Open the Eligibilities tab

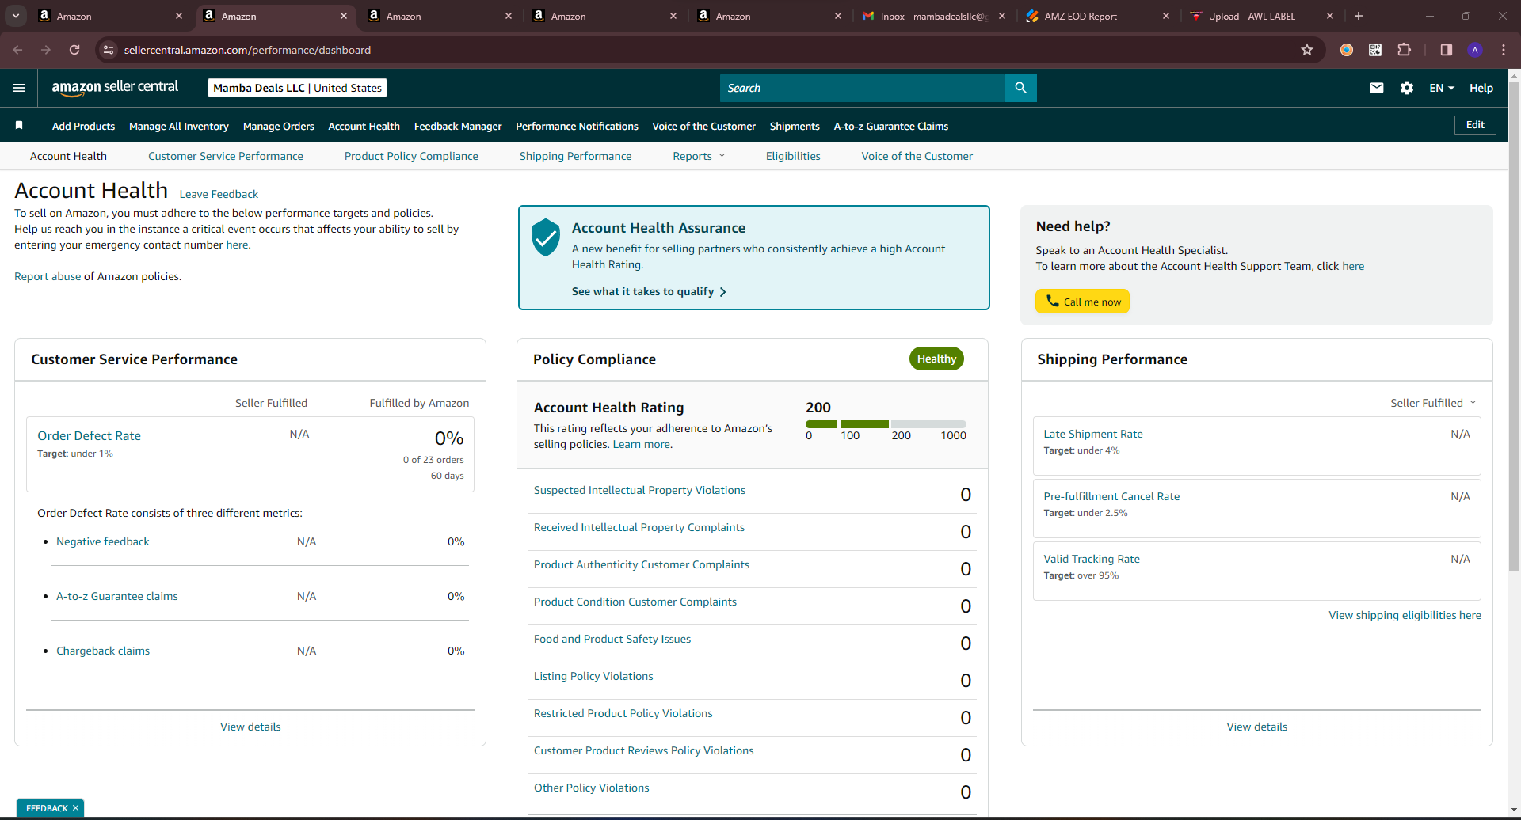pos(793,156)
